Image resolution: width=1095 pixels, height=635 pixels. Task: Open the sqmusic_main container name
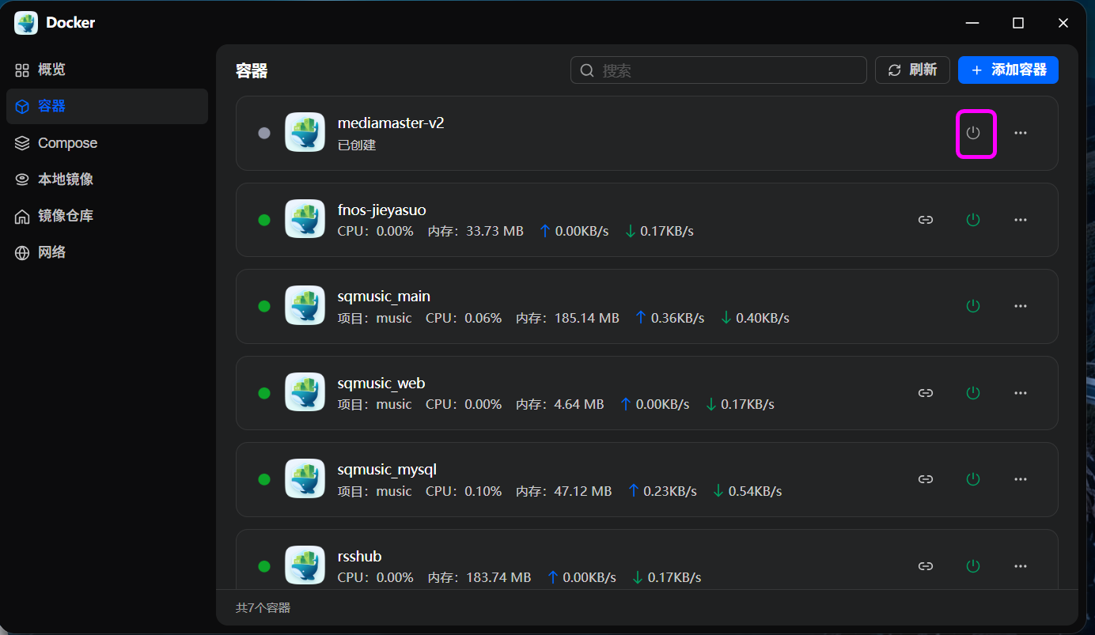pyautogui.click(x=384, y=297)
